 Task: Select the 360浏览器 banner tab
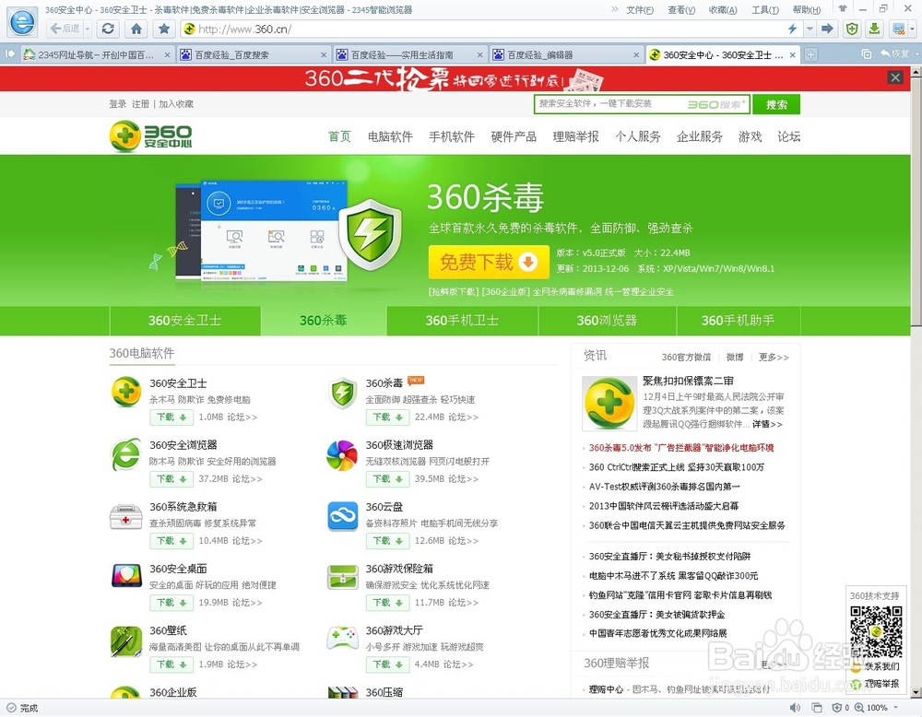pyautogui.click(x=607, y=321)
